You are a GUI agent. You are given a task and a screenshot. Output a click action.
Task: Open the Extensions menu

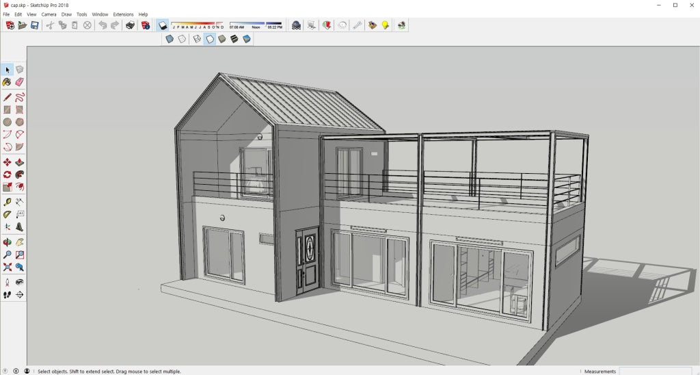coord(123,14)
